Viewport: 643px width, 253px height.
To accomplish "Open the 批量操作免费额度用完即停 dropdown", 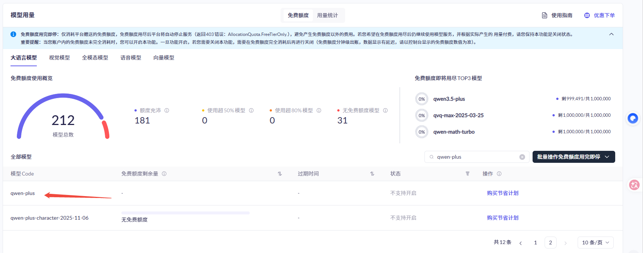I will (574, 157).
